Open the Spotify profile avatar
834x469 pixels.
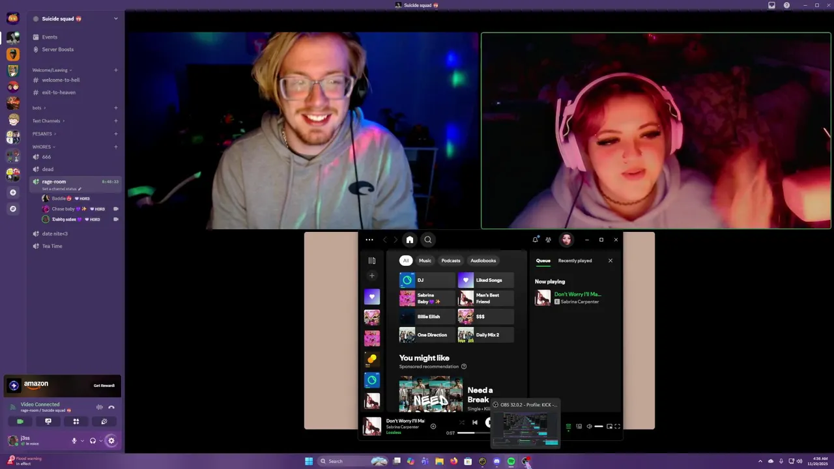tap(566, 240)
